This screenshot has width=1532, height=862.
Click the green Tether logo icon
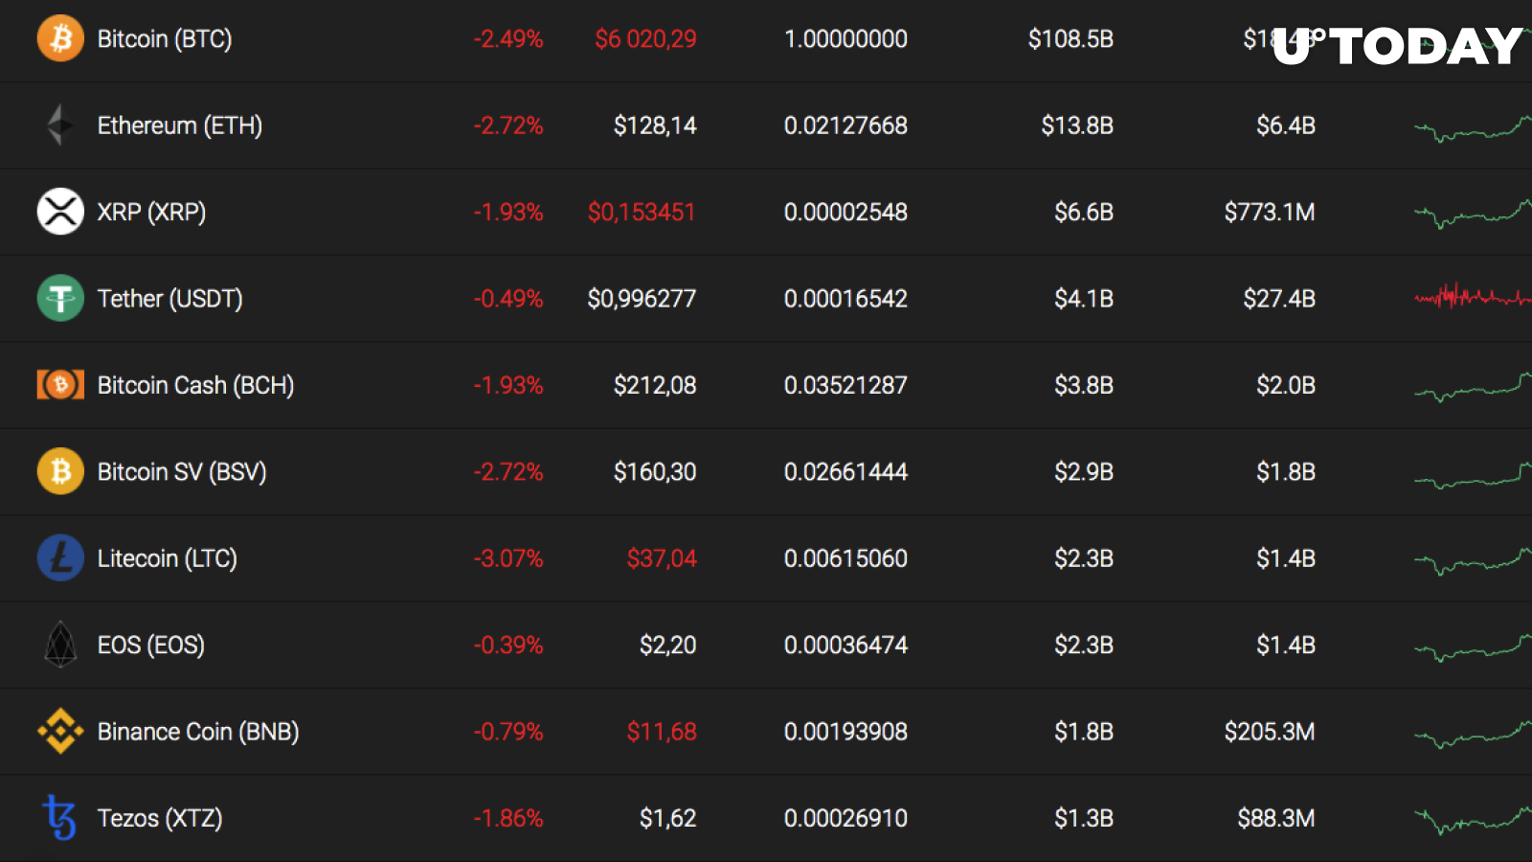click(x=60, y=298)
